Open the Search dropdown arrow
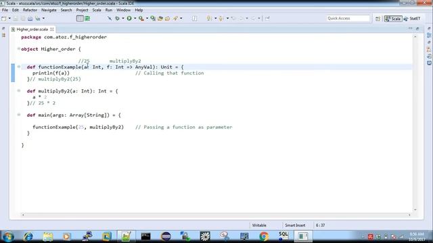This screenshot has width=433, height=243. (181, 18)
